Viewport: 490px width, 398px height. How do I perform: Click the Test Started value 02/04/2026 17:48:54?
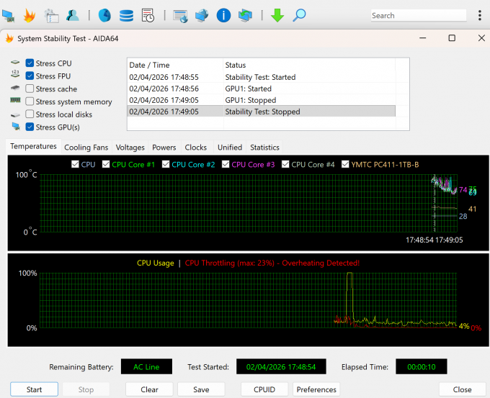tap(281, 367)
